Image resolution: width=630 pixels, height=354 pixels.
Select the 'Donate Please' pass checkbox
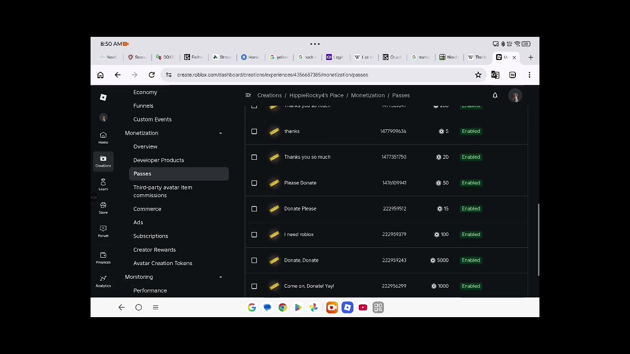254,208
